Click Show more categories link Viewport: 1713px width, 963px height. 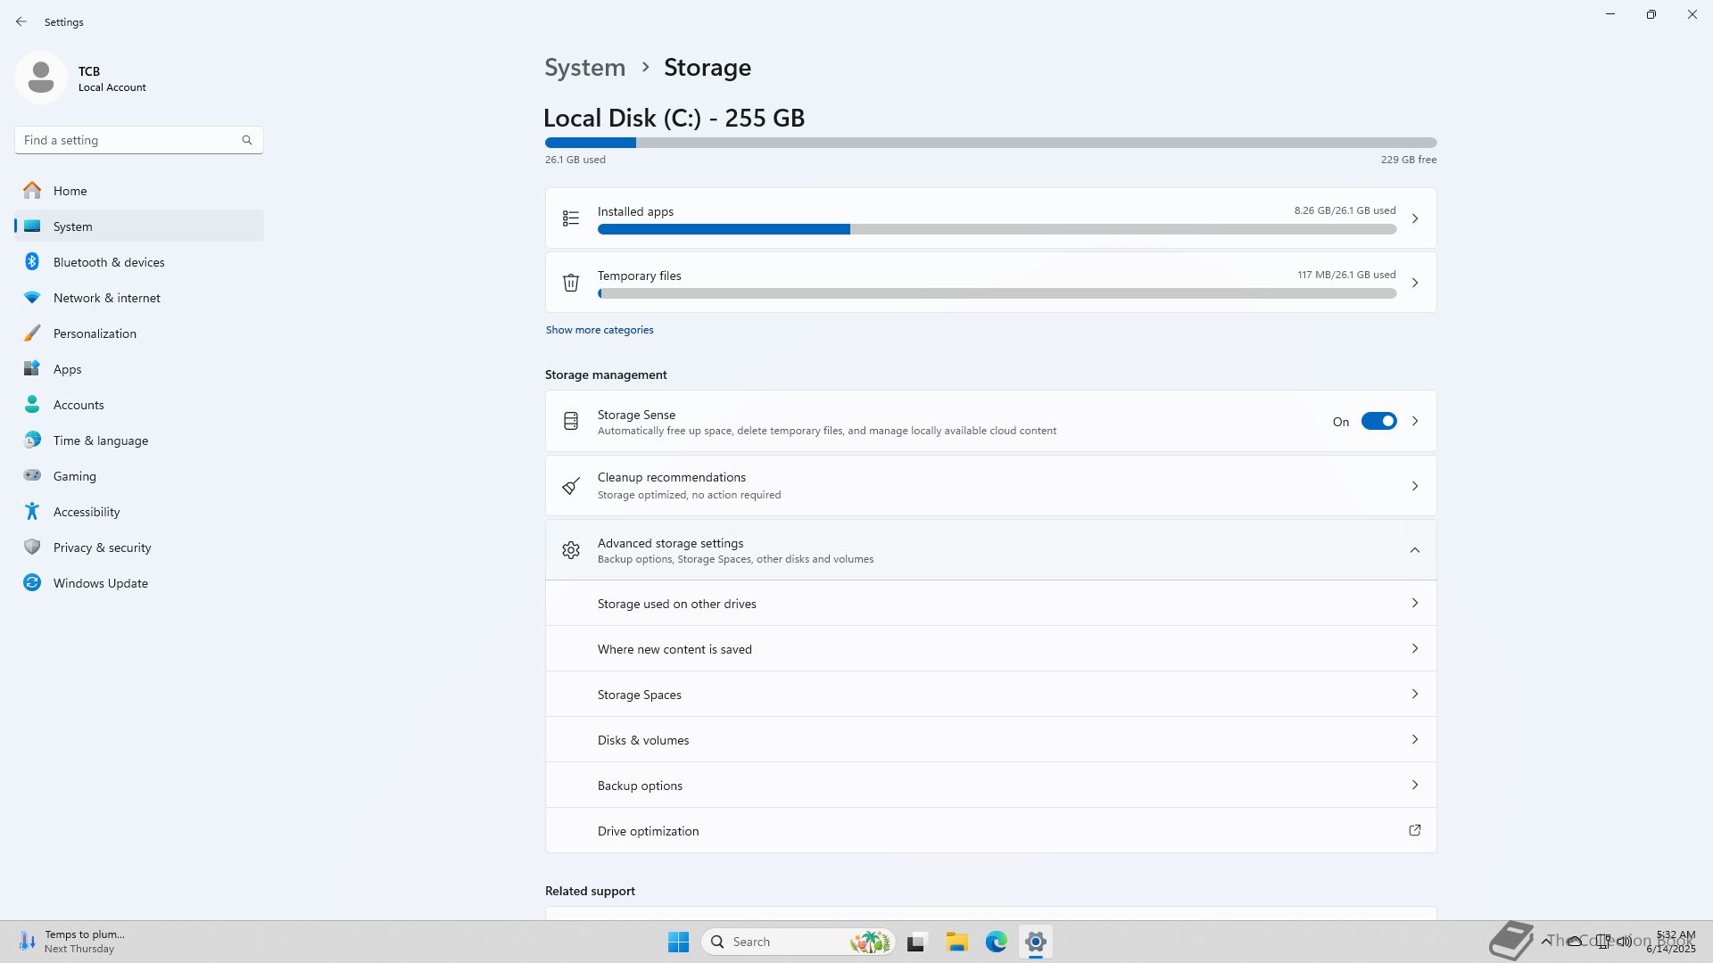point(600,330)
